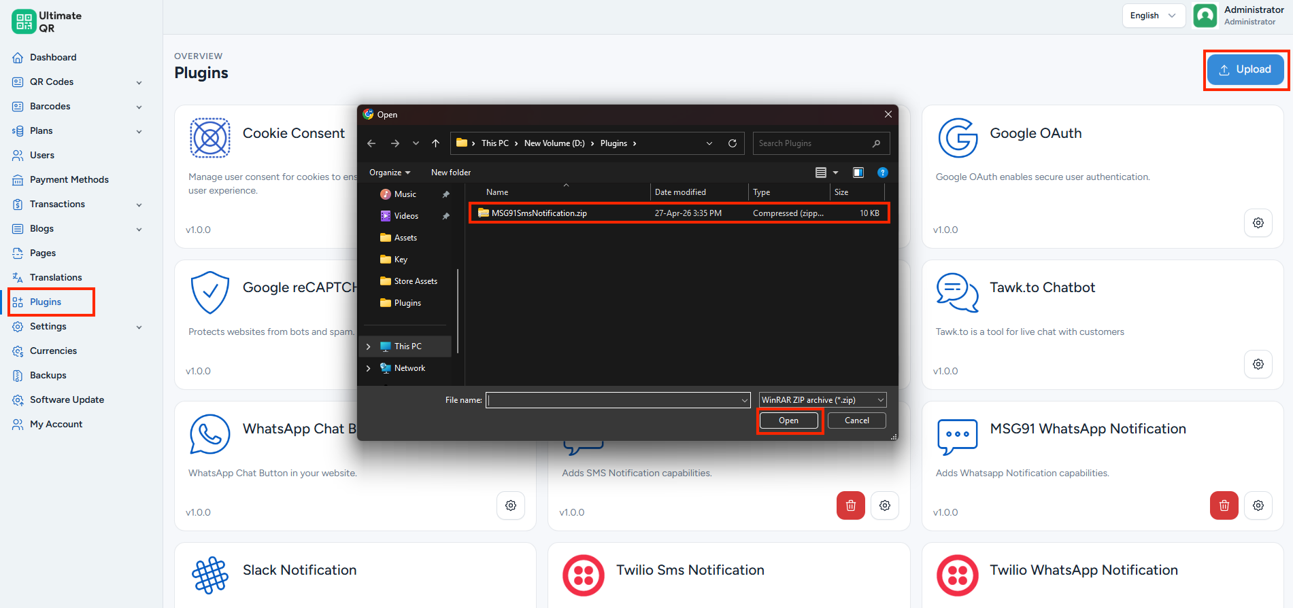1293x608 pixels.
Task: Click the Cookie Consent plugin icon
Action: tap(210, 138)
